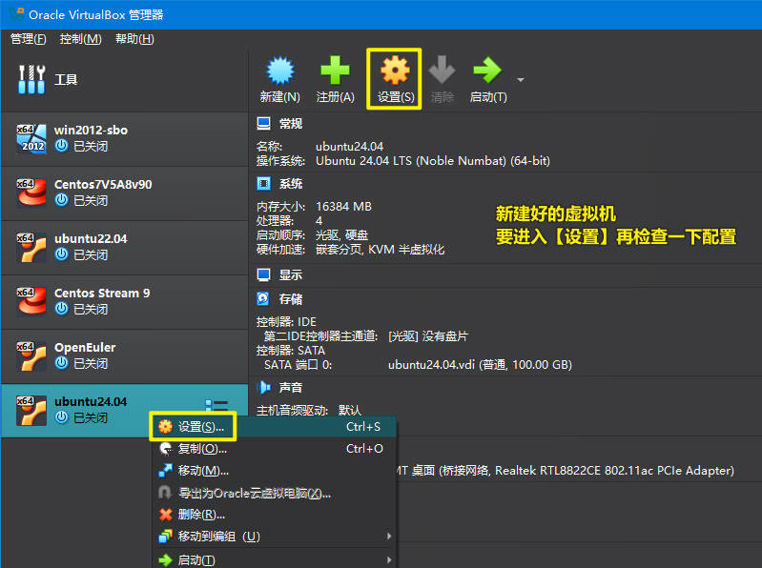762x568 pixels.
Task: Open the Control (控制) menu
Action: point(80,39)
